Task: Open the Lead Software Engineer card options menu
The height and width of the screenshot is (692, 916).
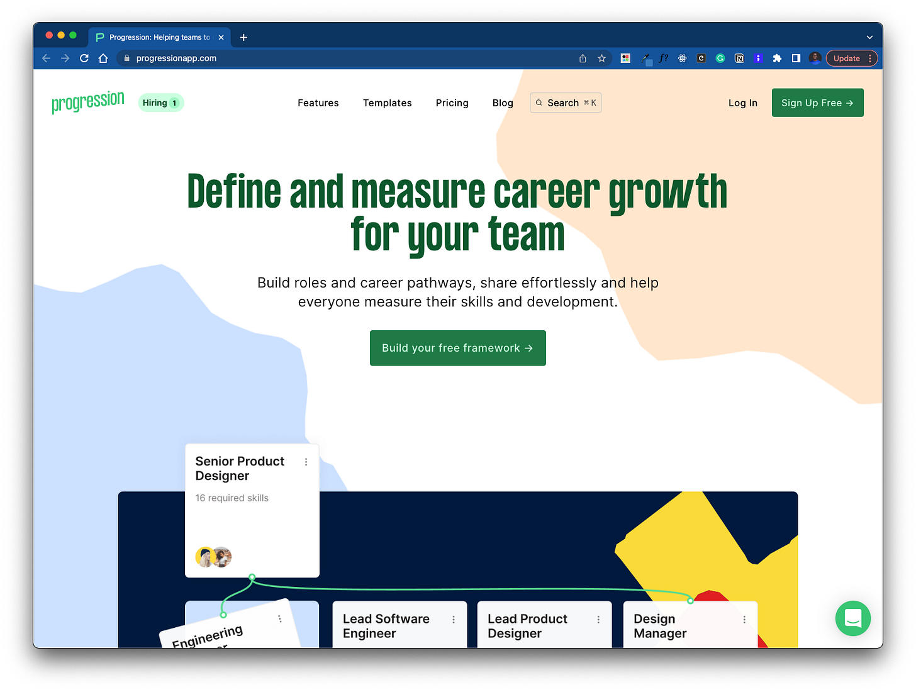Action: (454, 620)
